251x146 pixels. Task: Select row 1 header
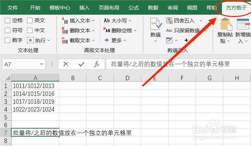point(5,86)
